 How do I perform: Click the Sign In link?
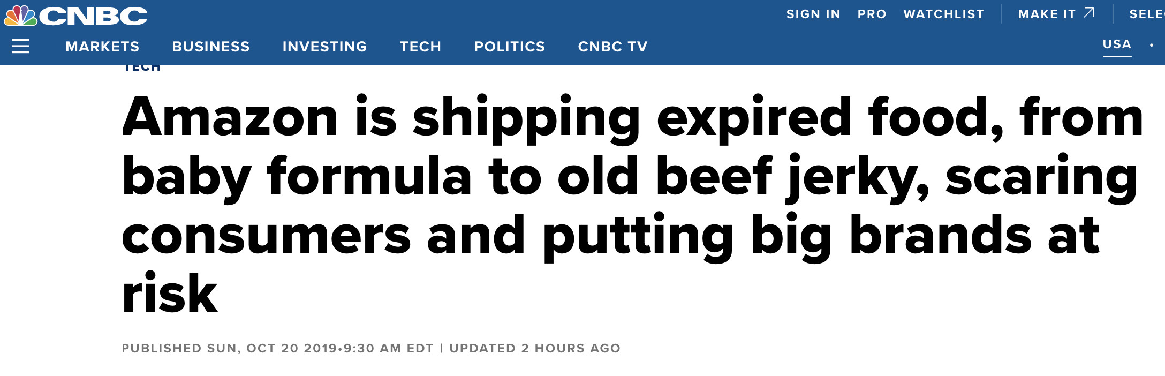click(x=813, y=14)
